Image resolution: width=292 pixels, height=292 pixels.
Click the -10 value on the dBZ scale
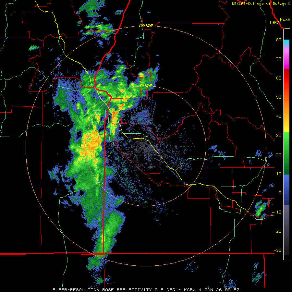277,212
